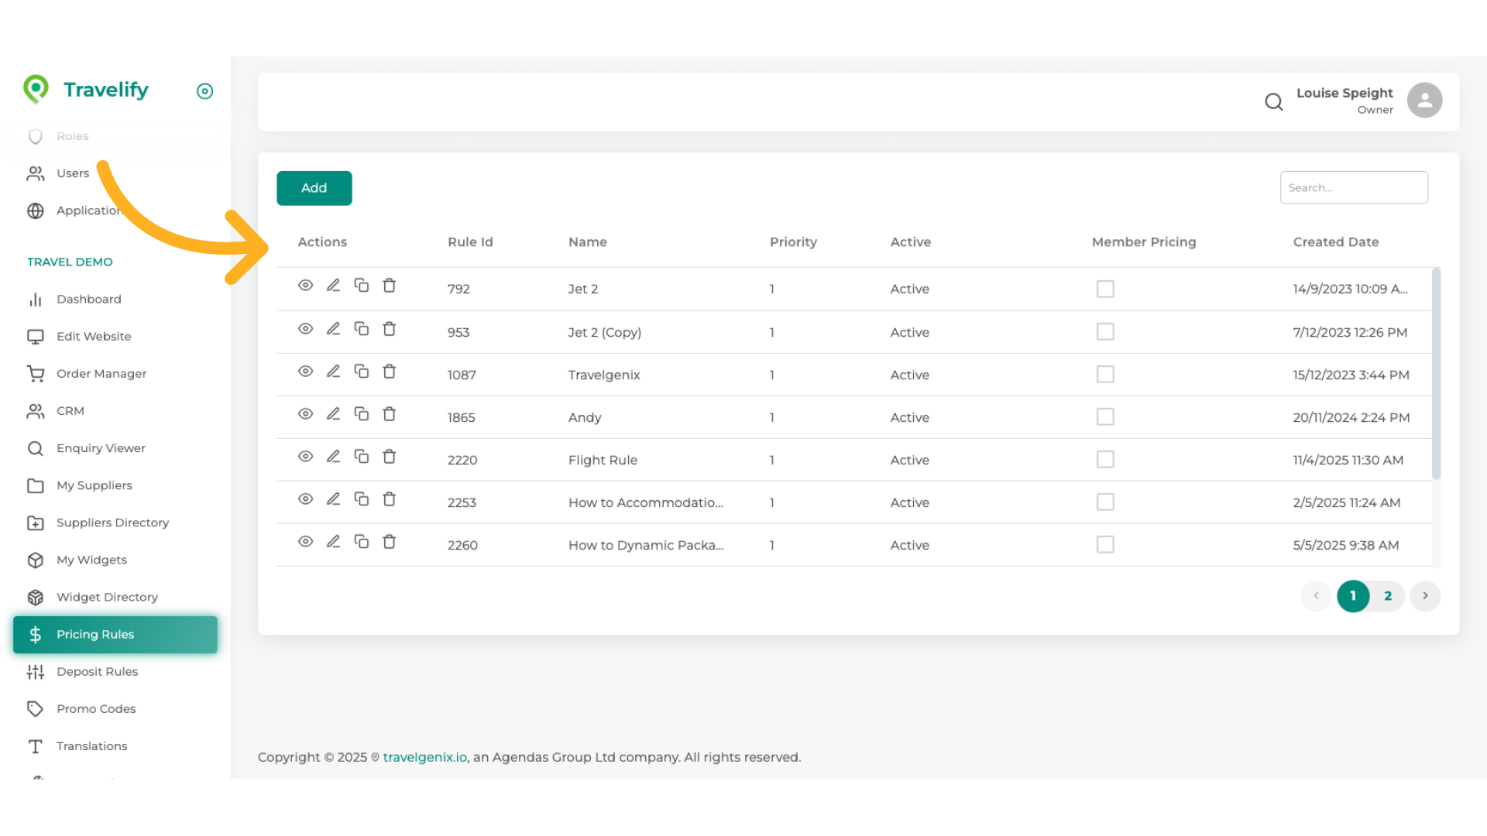This screenshot has height=836, width=1487.
Task: Click the previous page left chevron
Action: click(1316, 596)
